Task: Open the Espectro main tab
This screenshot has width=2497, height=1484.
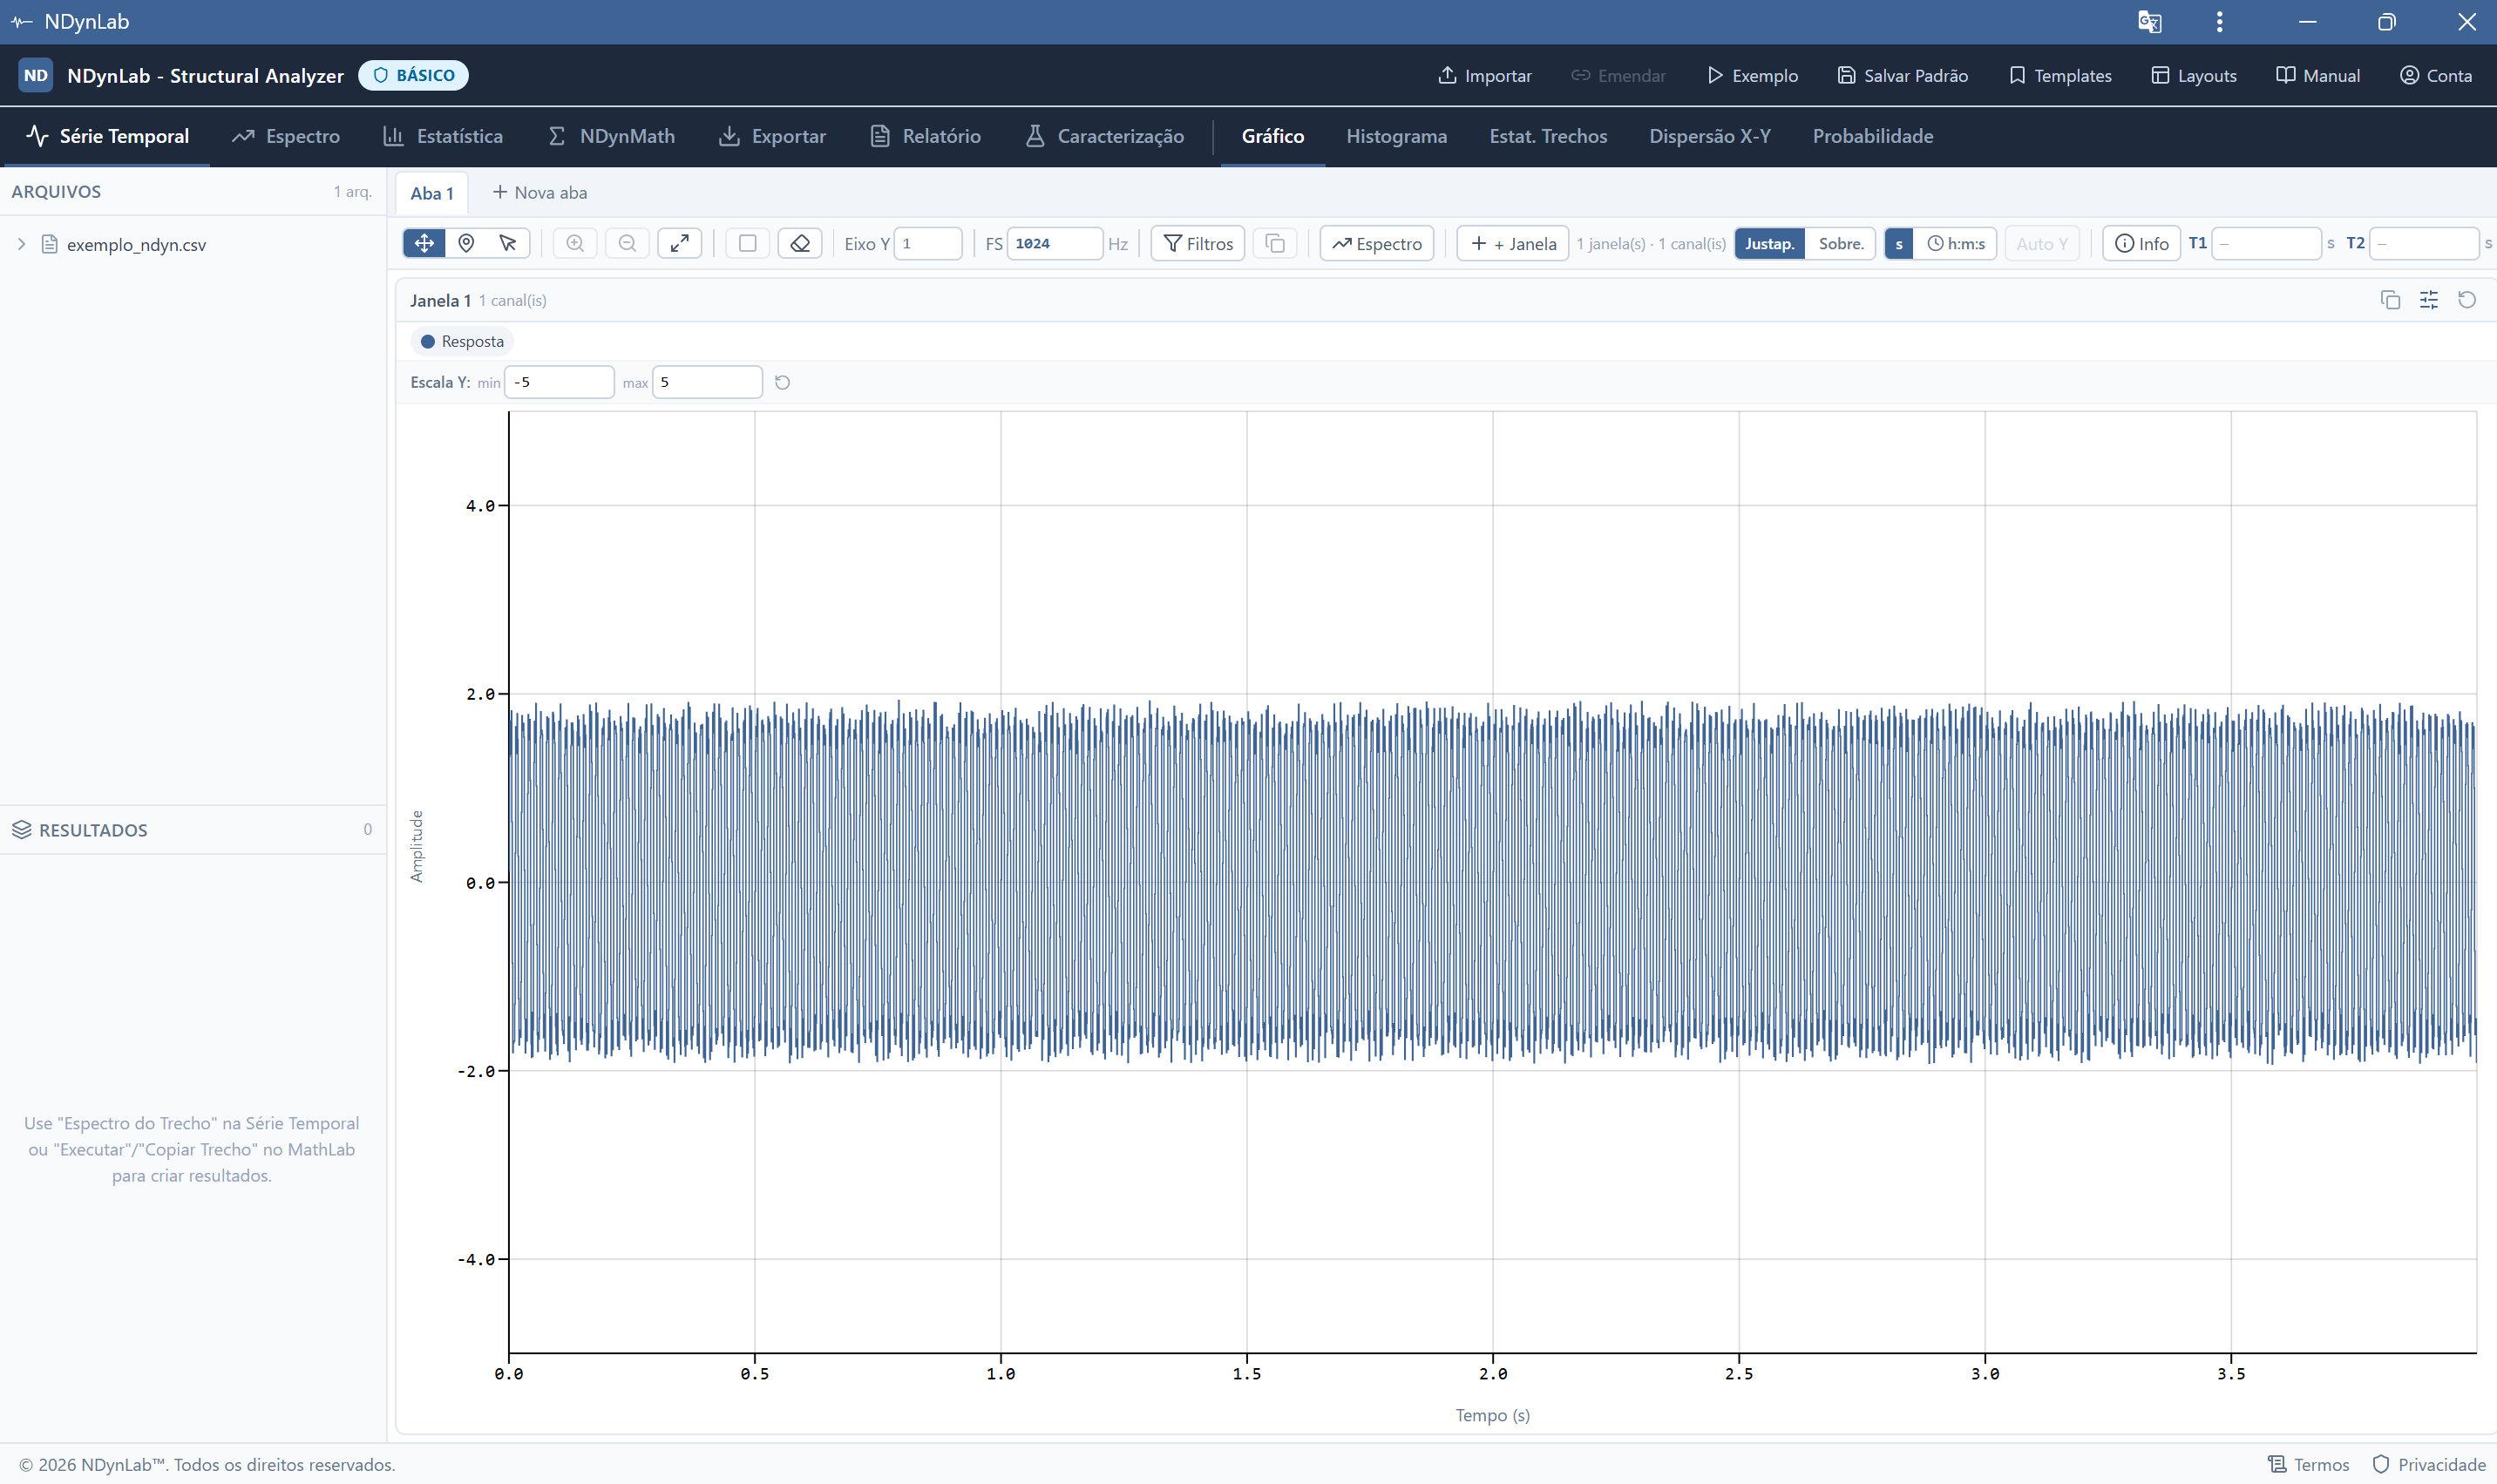Action: point(286,136)
